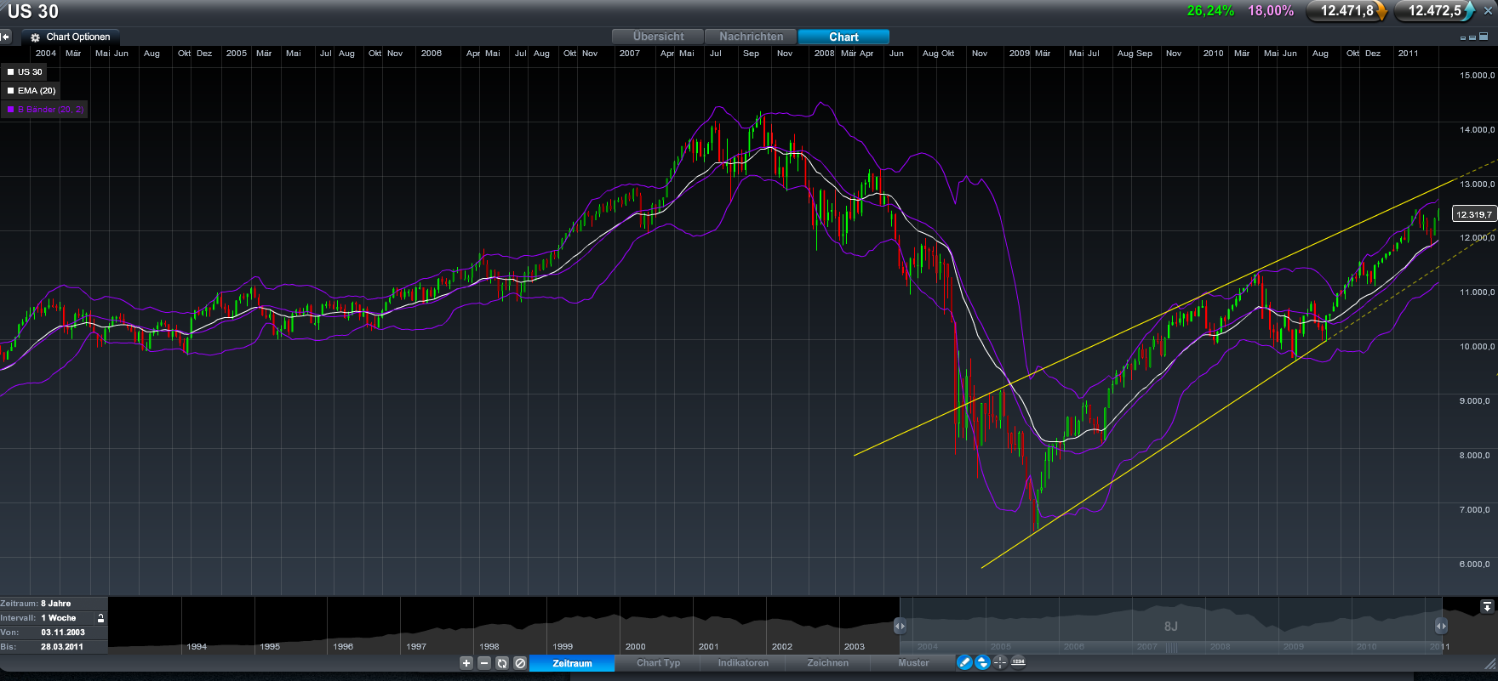Click the zoom out minus icon
1498x681 pixels.
484,663
